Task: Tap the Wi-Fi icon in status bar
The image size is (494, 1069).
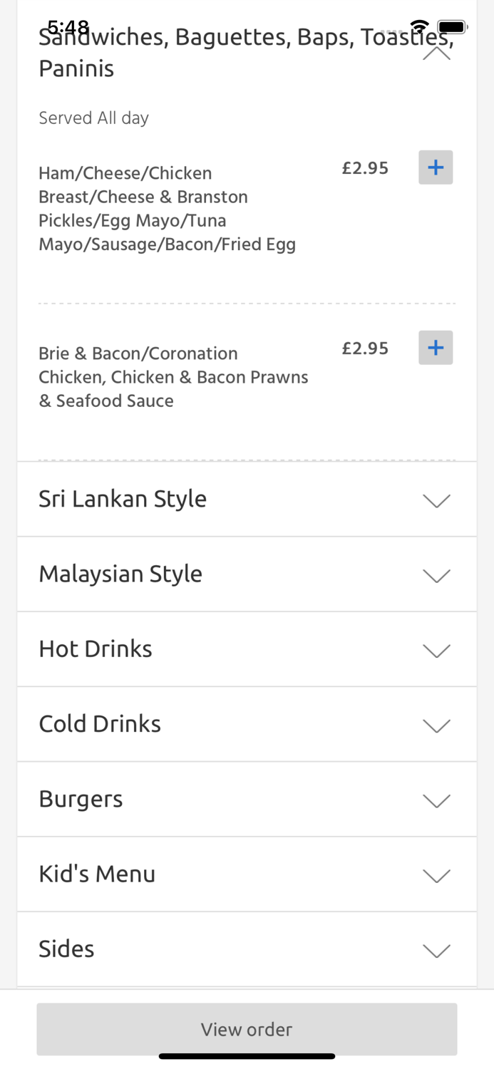Action: [x=419, y=26]
